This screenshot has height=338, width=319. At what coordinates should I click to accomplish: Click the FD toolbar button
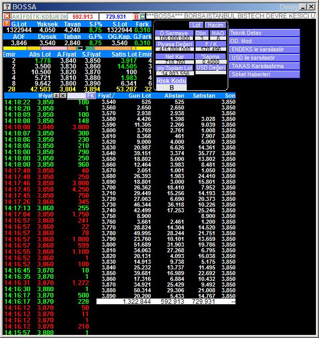click(26, 17)
